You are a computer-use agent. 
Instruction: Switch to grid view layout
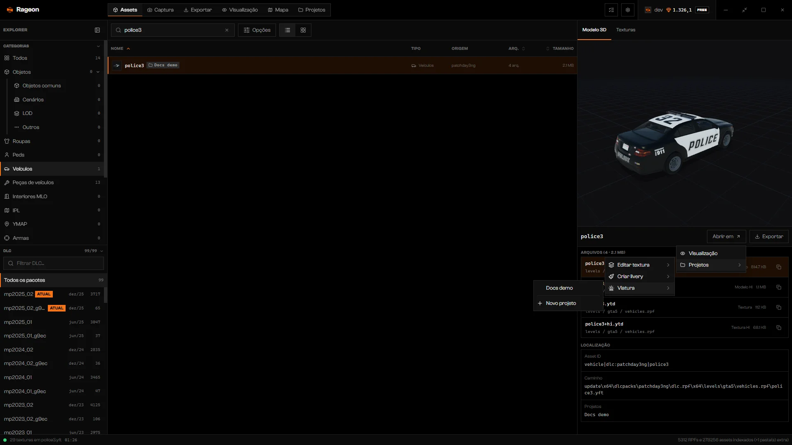pyautogui.click(x=303, y=30)
